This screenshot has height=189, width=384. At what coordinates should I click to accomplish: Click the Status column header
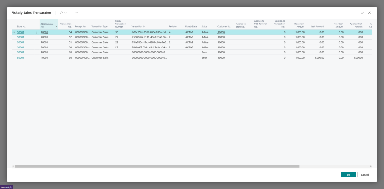point(204,26)
